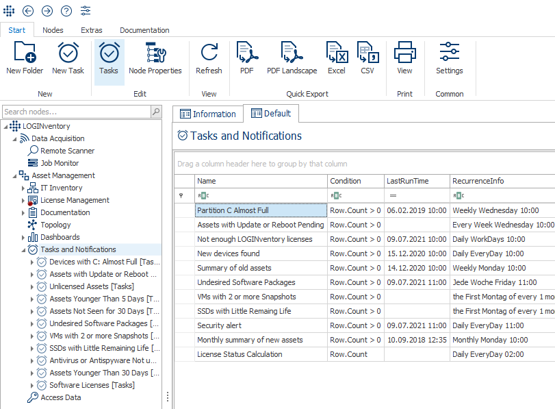
Task: Click the New Folder ribbon icon
Action: click(25, 58)
